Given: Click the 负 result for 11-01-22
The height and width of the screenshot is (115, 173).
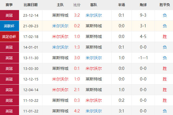Looking at the screenshot, I should (165, 111).
